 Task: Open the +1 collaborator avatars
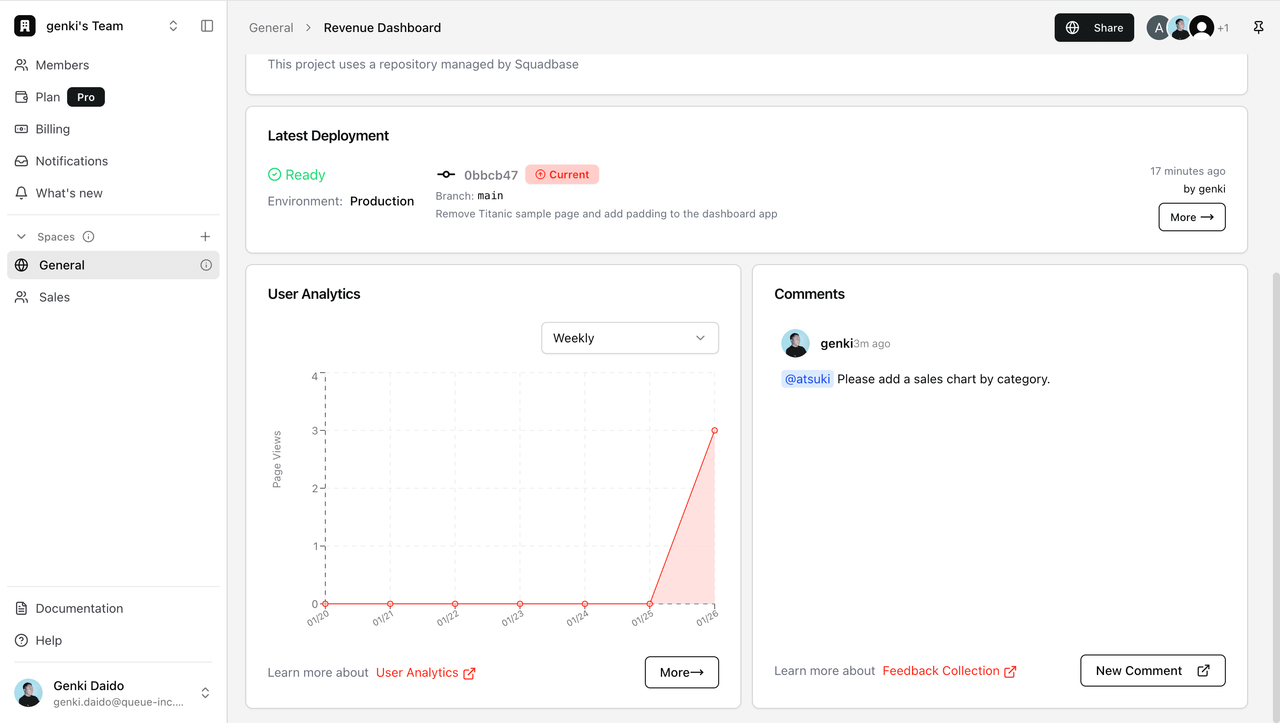pos(1223,28)
